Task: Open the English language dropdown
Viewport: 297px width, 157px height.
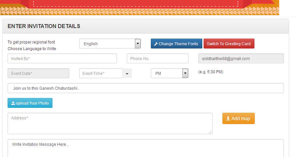Action: click(110, 44)
